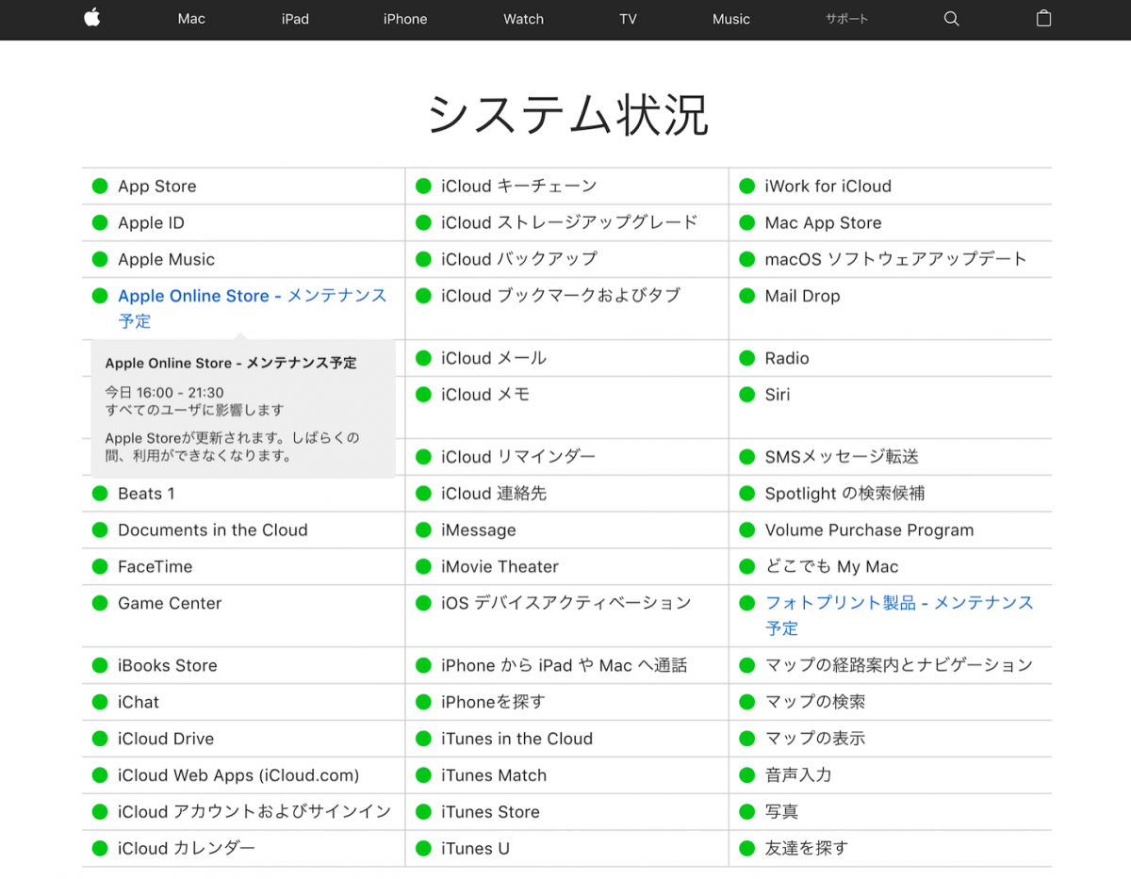Open フォトプリント製品 メンテナンス予定 link
Viewport: 1131px width, 879px height.
tap(898, 603)
